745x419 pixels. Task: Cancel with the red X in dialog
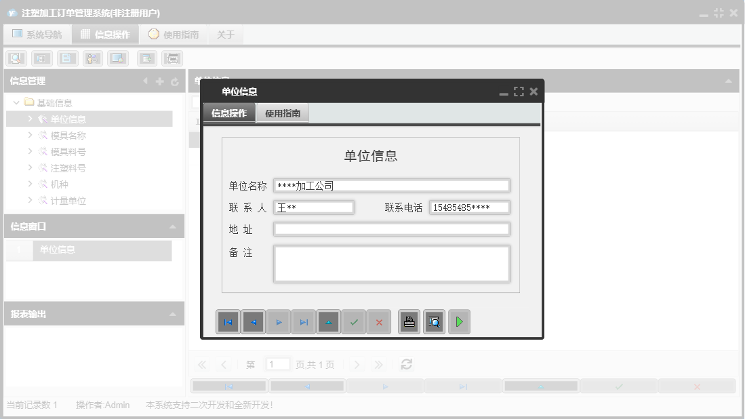pyautogui.click(x=379, y=322)
